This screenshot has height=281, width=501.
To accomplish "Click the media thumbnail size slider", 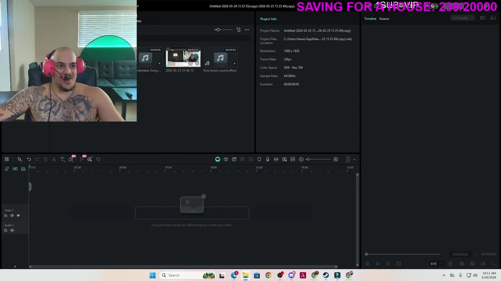I will tap(223, 30).
